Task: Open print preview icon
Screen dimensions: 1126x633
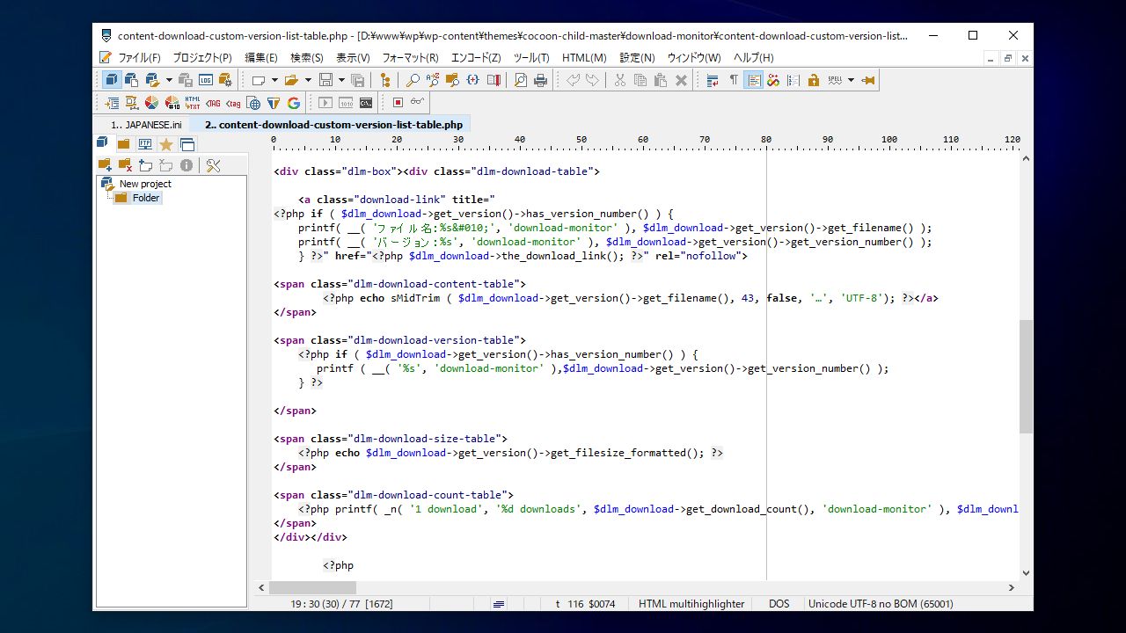Action: pyautogui.click(x=521, y=80)
